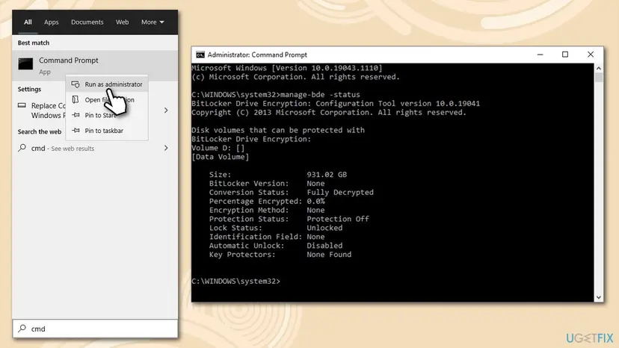
Task: Switch to the Apps search tab
Action: [52, 22]
